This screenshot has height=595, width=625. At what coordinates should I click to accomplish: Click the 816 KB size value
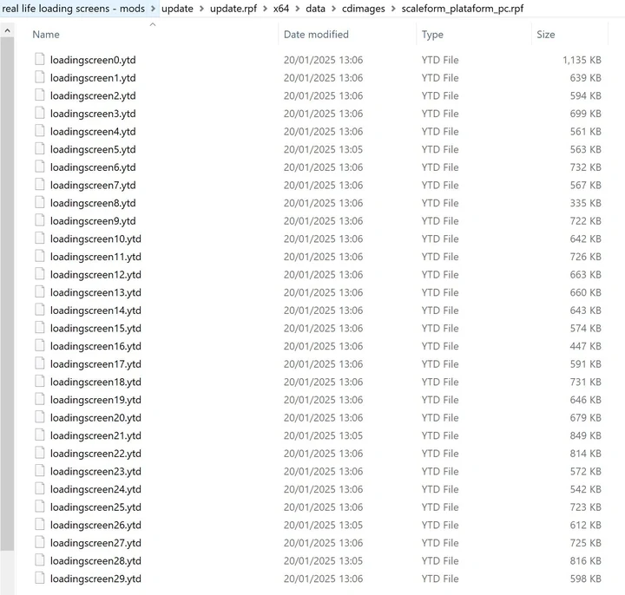[586, 561]
